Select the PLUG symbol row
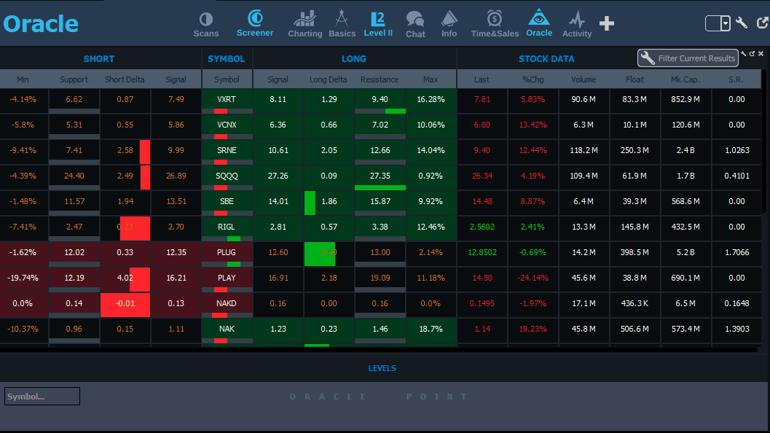Screen dimensions: 770x433 [x=227, y=252]
